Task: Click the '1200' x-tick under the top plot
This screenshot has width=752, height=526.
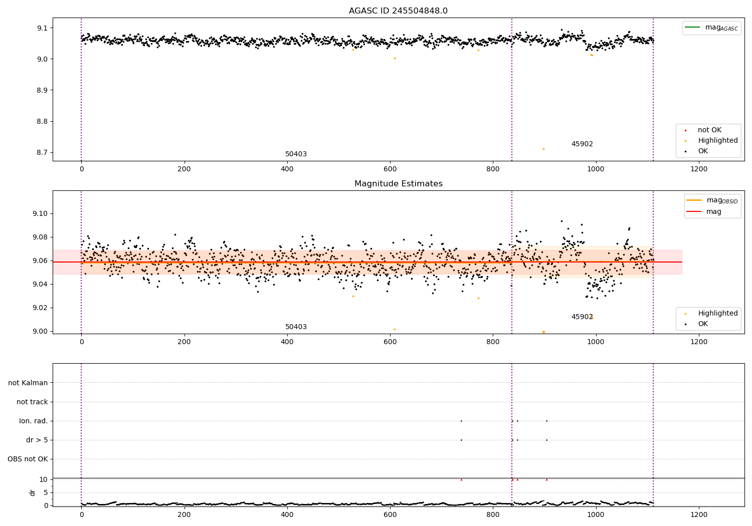Action: tap(699, 169)
